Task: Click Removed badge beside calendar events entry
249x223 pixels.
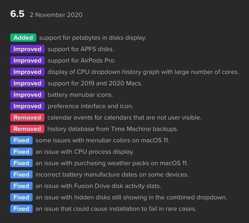Action: point(27,117)
